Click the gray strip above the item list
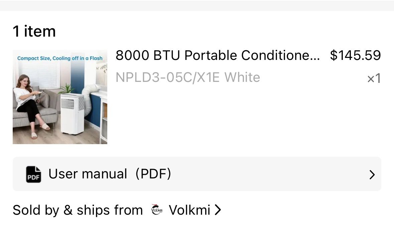394x225 pixels. (x=197, y=6)
